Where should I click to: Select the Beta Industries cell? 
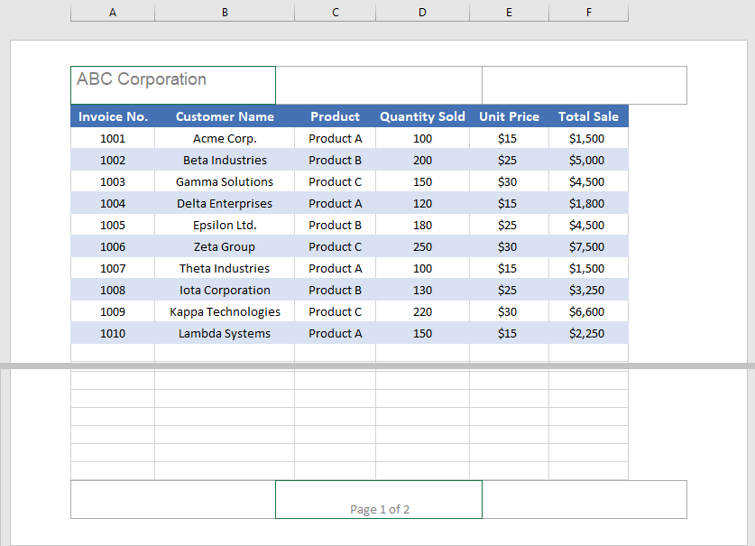[225, 160]
